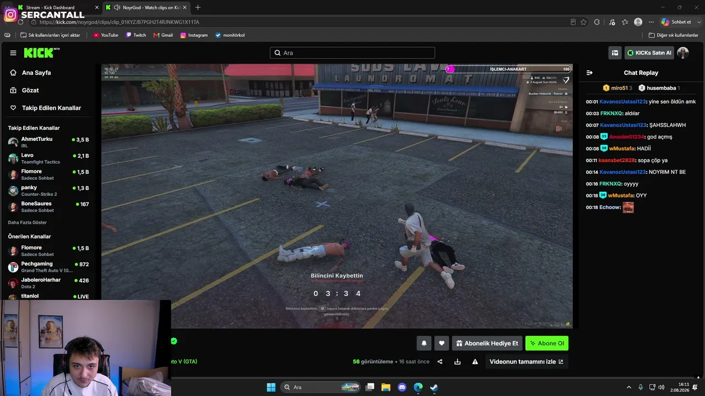Viewport: 705px width, 396px height.
Task: Open Steam from the taskbar
Action: pyautogui.click(x=435, y=387)
